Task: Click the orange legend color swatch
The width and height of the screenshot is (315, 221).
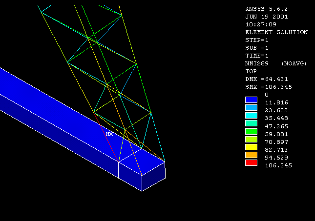Action: (251, 155)
